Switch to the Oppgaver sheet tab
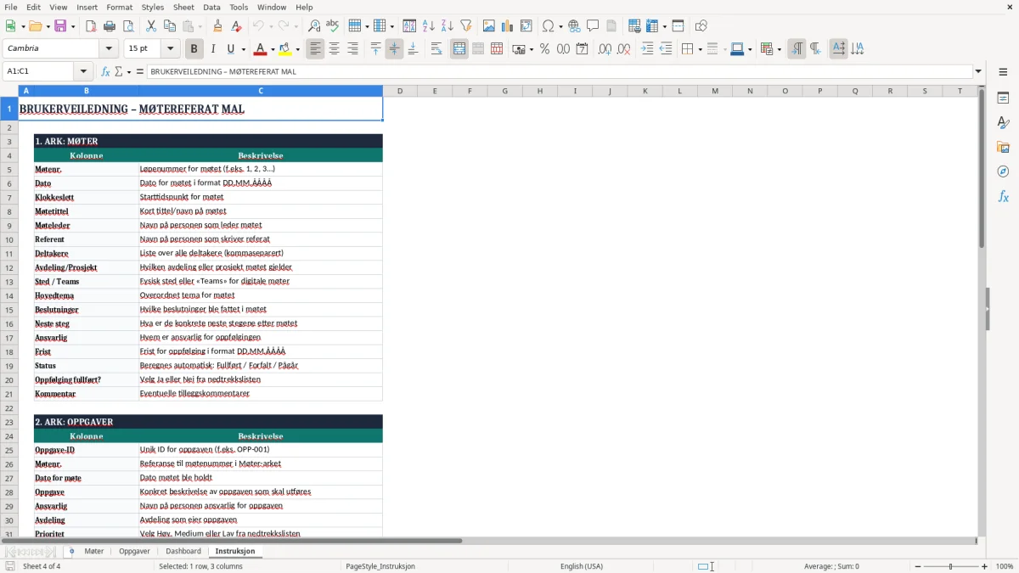This screenshot has width=1019, height=573. tap(134, 551)
